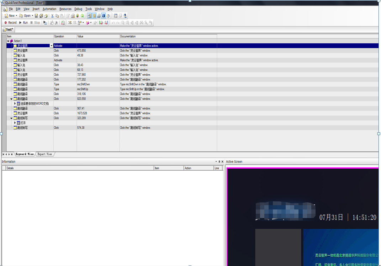Open the Window menu

click(x=100, y=9)
